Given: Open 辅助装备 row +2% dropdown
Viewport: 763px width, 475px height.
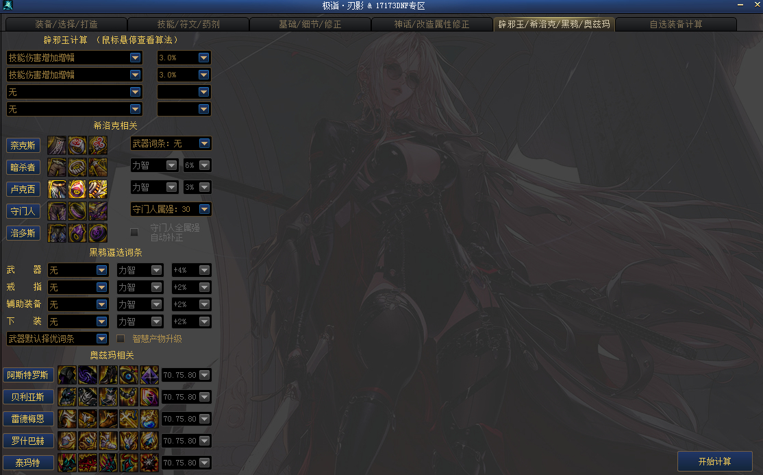Looking at the screenshot, I should click(x=191, y=304).
